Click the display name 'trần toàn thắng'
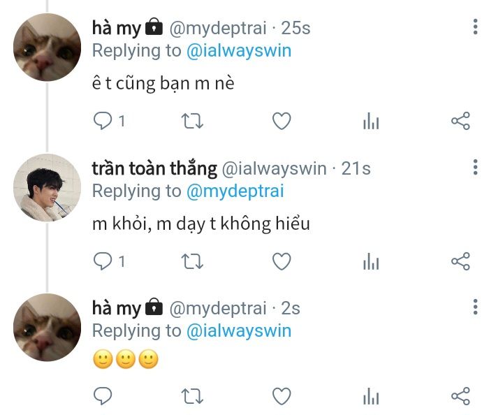 click(x=154, y=168)
